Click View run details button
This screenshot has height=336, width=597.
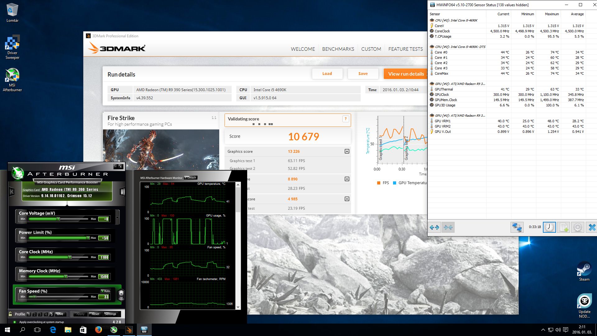coord(406,74)
